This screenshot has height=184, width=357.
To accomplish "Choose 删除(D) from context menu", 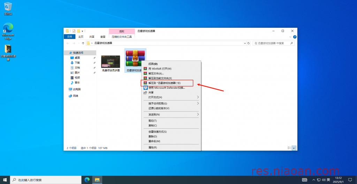I will (171, 137).
